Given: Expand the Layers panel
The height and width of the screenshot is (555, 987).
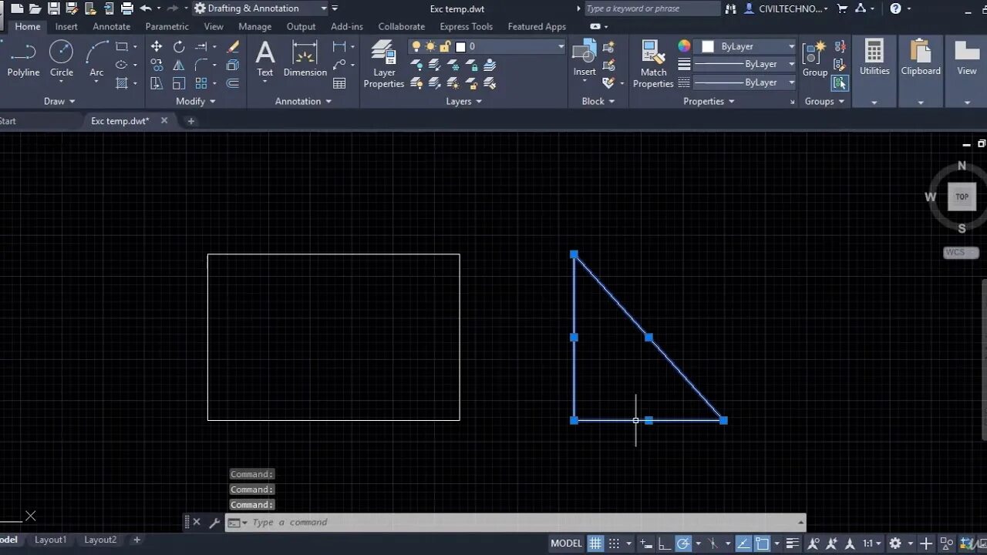Looking at the screenshot, I should click(x=464, y=101).
